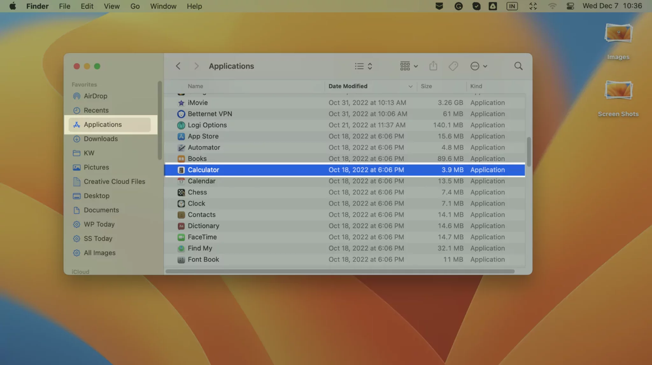The image size is (652, 365).
Task: Sort by the Size column header
Action: pos(426,86)
